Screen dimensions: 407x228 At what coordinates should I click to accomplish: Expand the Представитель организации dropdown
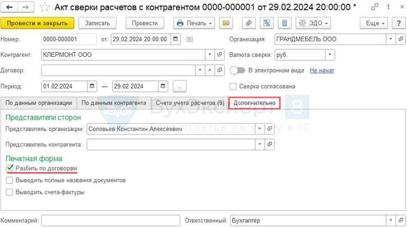pyautogui.click(x=259, y=129)
